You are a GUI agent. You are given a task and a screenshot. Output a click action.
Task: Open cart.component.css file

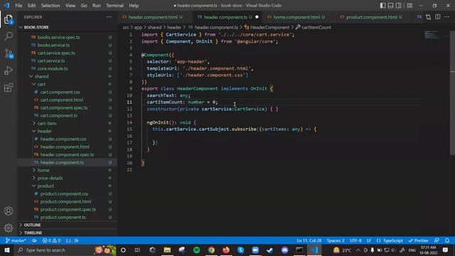click(60, 92)
